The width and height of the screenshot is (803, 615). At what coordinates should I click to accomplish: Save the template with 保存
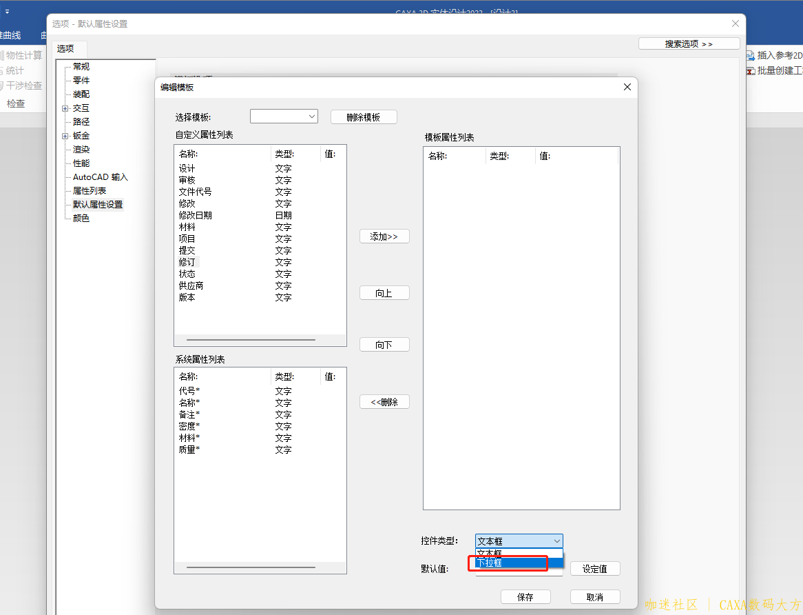point(525,597)
